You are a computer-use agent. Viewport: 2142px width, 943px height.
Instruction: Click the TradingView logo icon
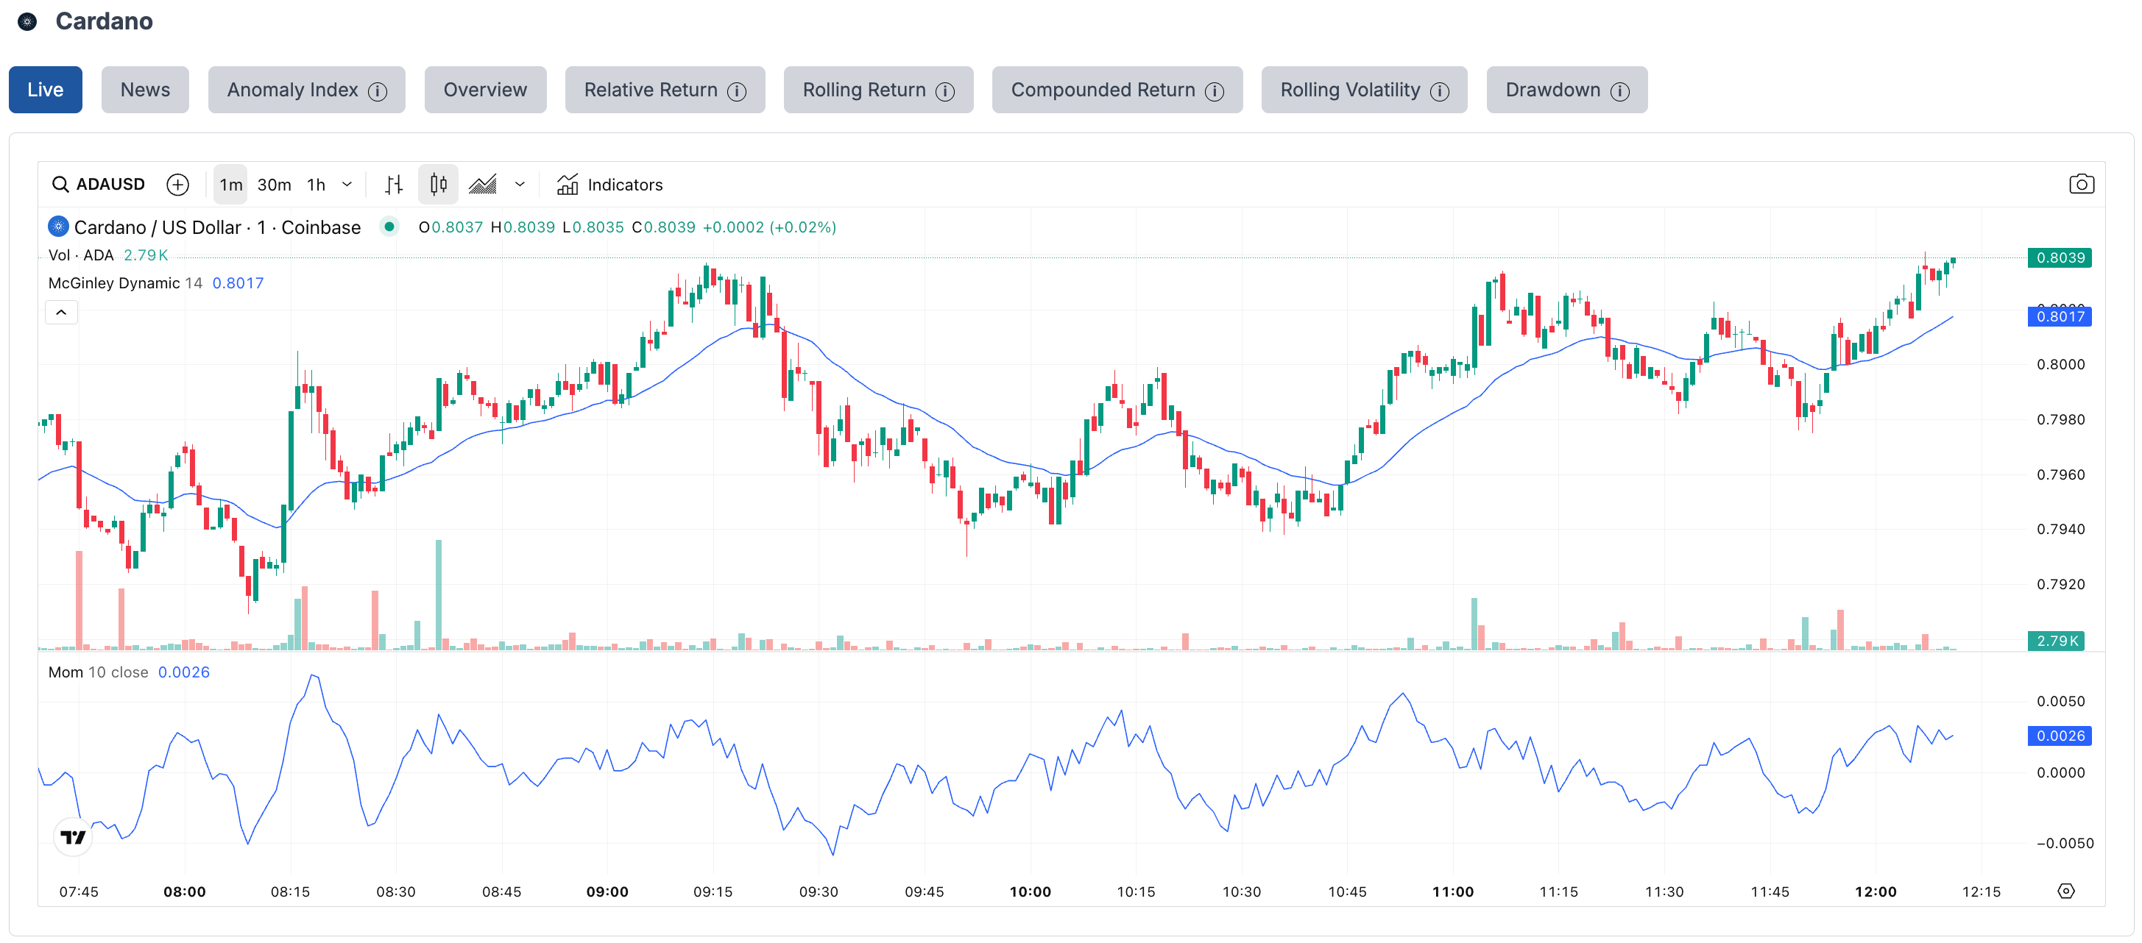(x=73, y=836)
